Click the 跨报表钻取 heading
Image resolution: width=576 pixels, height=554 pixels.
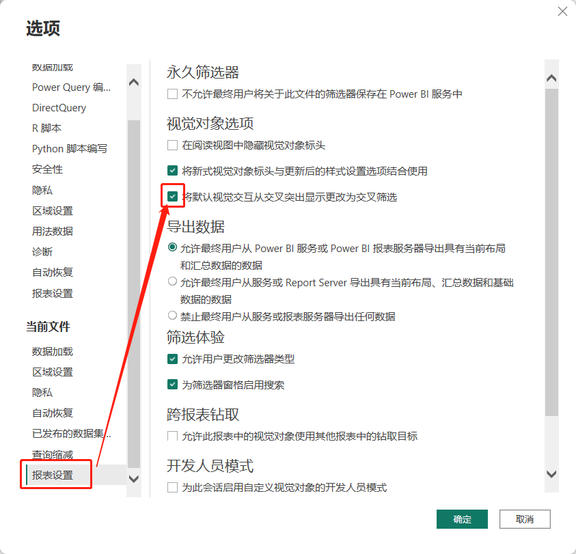[203, 415]
